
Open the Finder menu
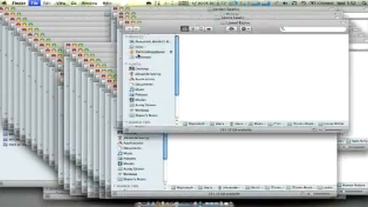pos(18,3)
